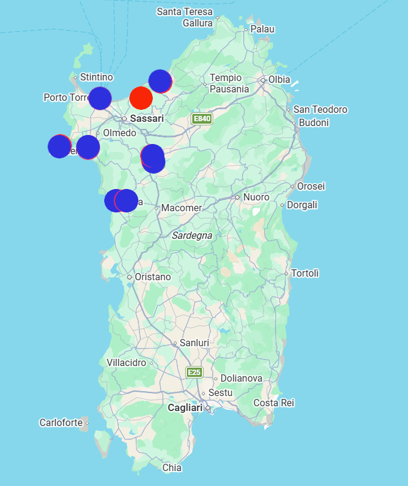The image size is (408, 486).
Task: Select the blue marker at Porto Torres
Action: click(100, 98)
